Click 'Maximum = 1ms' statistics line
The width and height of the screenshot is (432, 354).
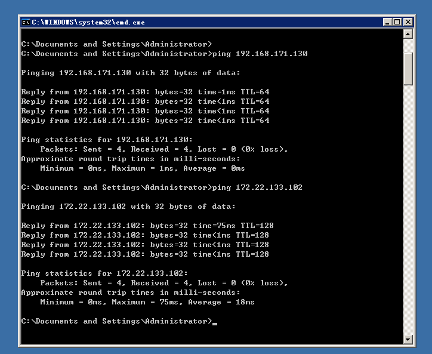[143, 168]
